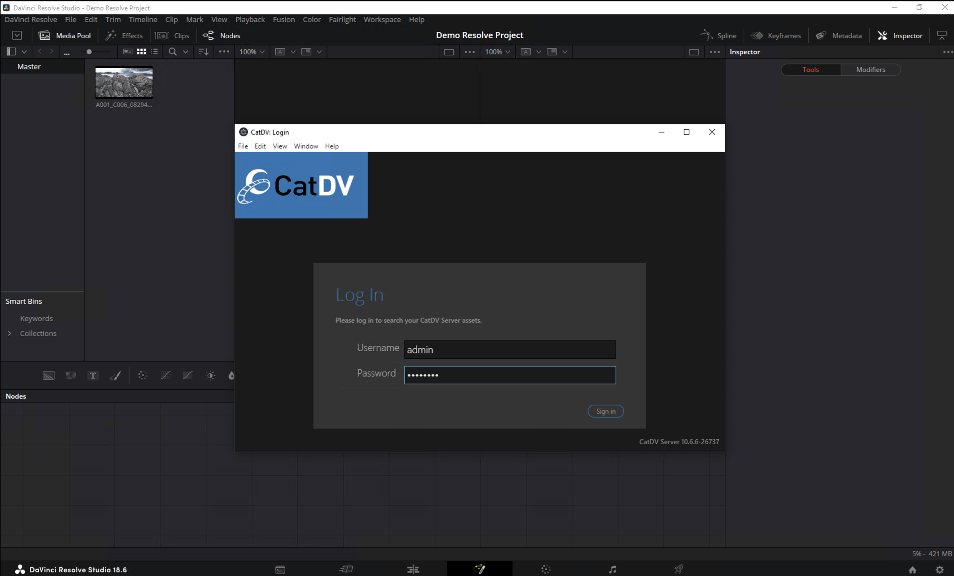Open bin list sidebar dropdown chevron
The width and height of the screenshot is (954, 576).
tap(24, 52)
